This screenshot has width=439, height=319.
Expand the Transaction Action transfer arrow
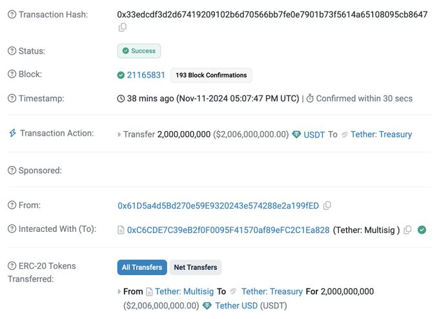tap(119, 134)
